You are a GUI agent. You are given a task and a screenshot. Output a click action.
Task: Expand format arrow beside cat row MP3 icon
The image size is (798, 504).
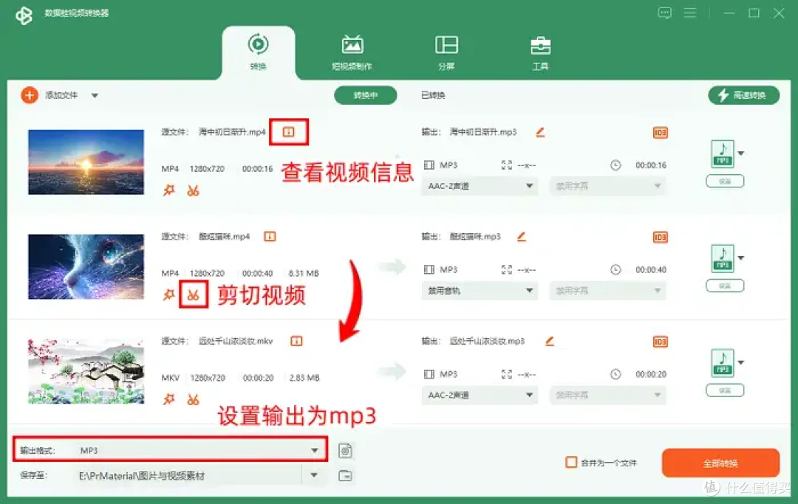742,258
